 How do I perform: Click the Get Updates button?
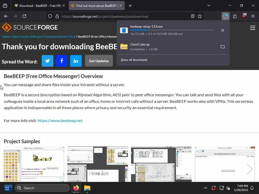(99, 61)
